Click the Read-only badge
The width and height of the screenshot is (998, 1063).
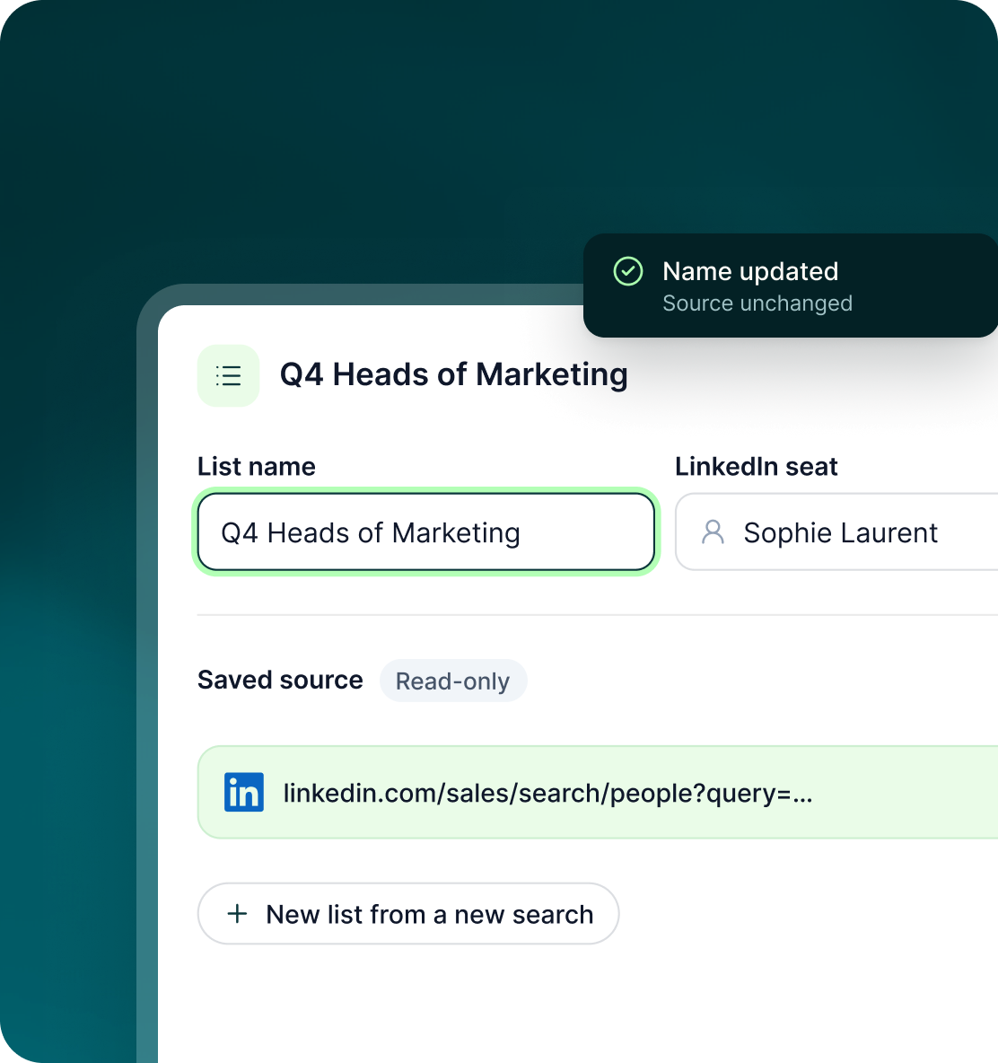tap(453, 681)
